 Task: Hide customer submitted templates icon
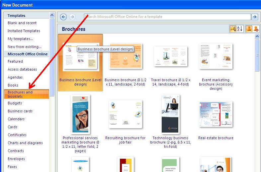point(256,29)
